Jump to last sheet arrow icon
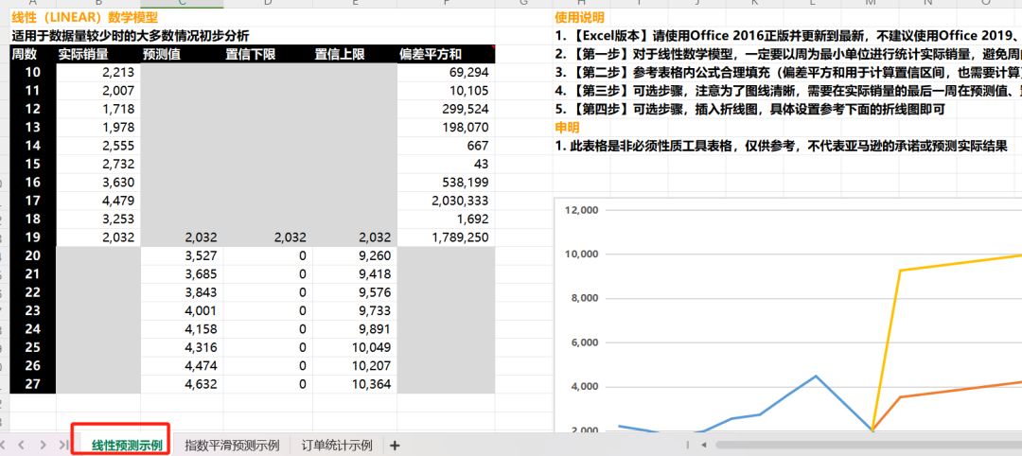This screenshot has width=1022, height=456. coord(63,445)
